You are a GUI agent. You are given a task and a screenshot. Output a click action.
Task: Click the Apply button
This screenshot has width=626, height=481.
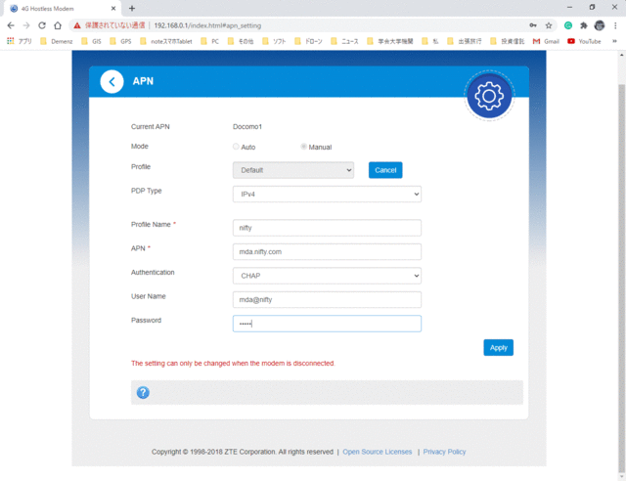(x=498, y=348)
